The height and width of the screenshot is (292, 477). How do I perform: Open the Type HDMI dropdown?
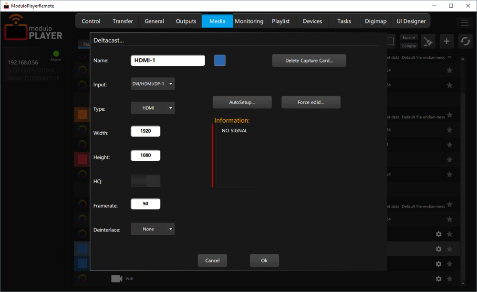153,108
